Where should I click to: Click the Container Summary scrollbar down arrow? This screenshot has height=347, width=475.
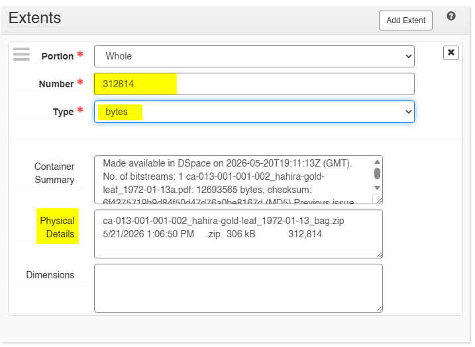[377, 188]
